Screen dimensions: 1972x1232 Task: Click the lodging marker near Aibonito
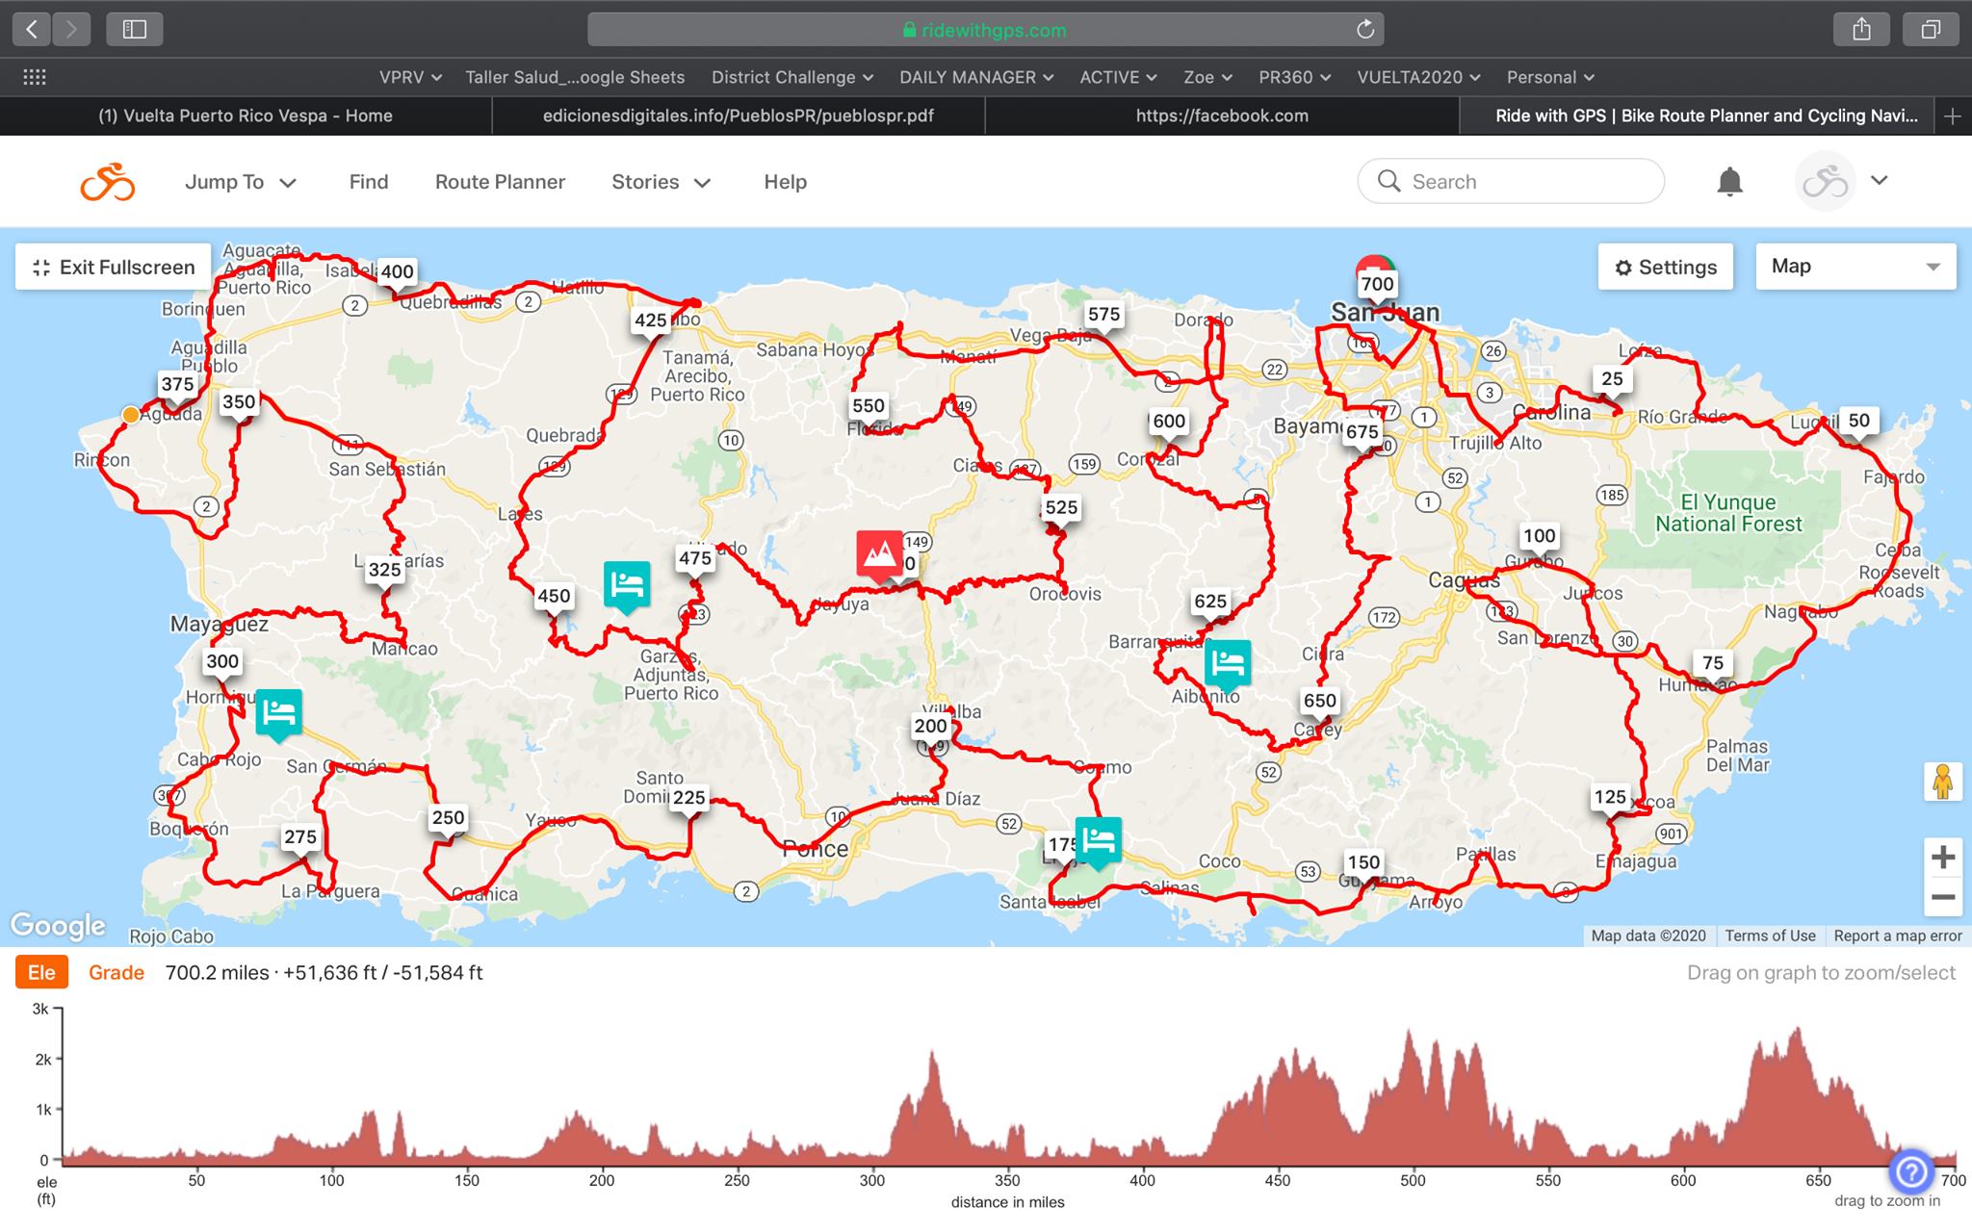point(1228,665)
